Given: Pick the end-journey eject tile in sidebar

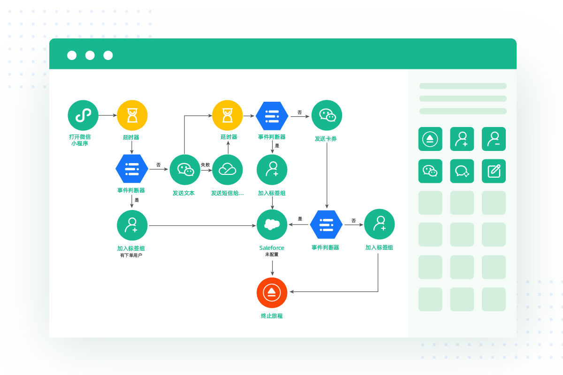Looking at the screenshot, I should pos(430,139).
